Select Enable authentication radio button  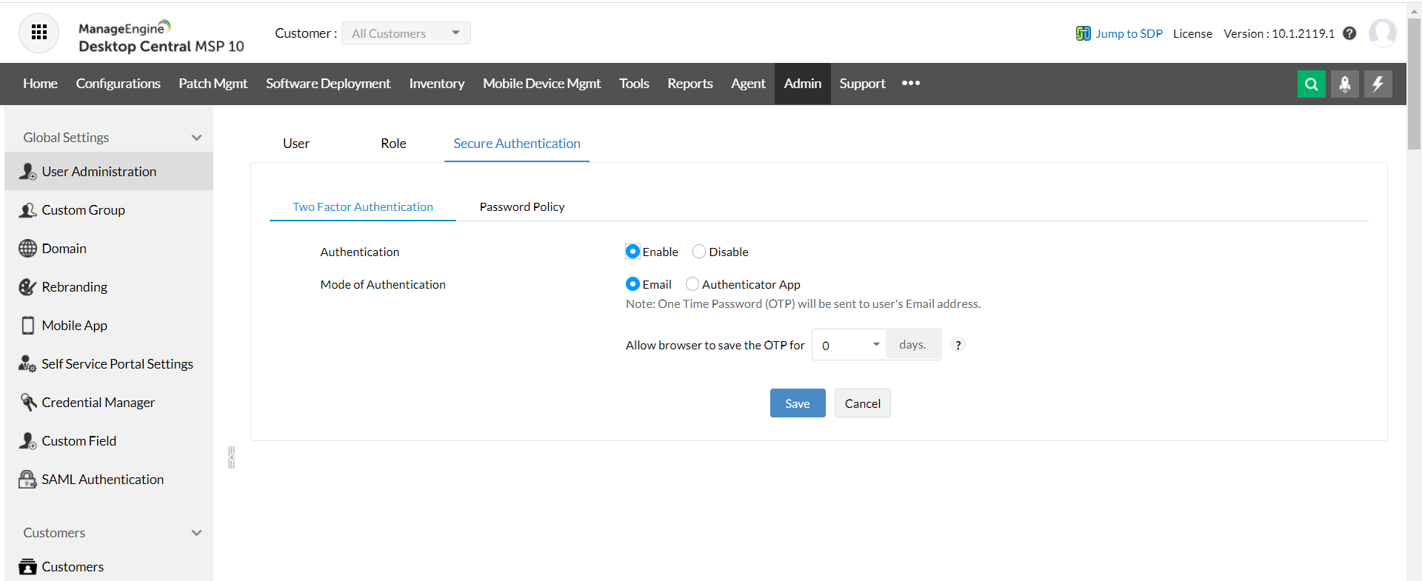pyautogui.click(x=632, y=252)
